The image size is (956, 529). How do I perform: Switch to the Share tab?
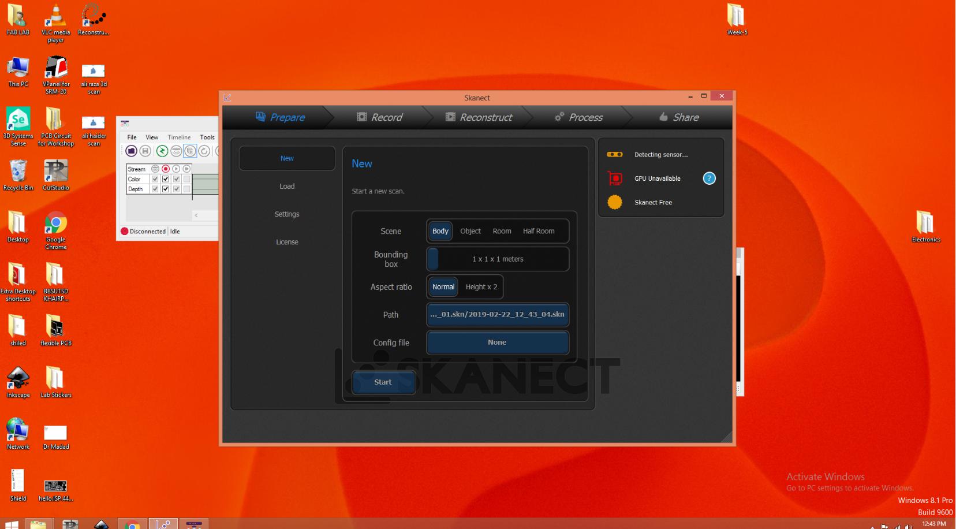(679, 117)
